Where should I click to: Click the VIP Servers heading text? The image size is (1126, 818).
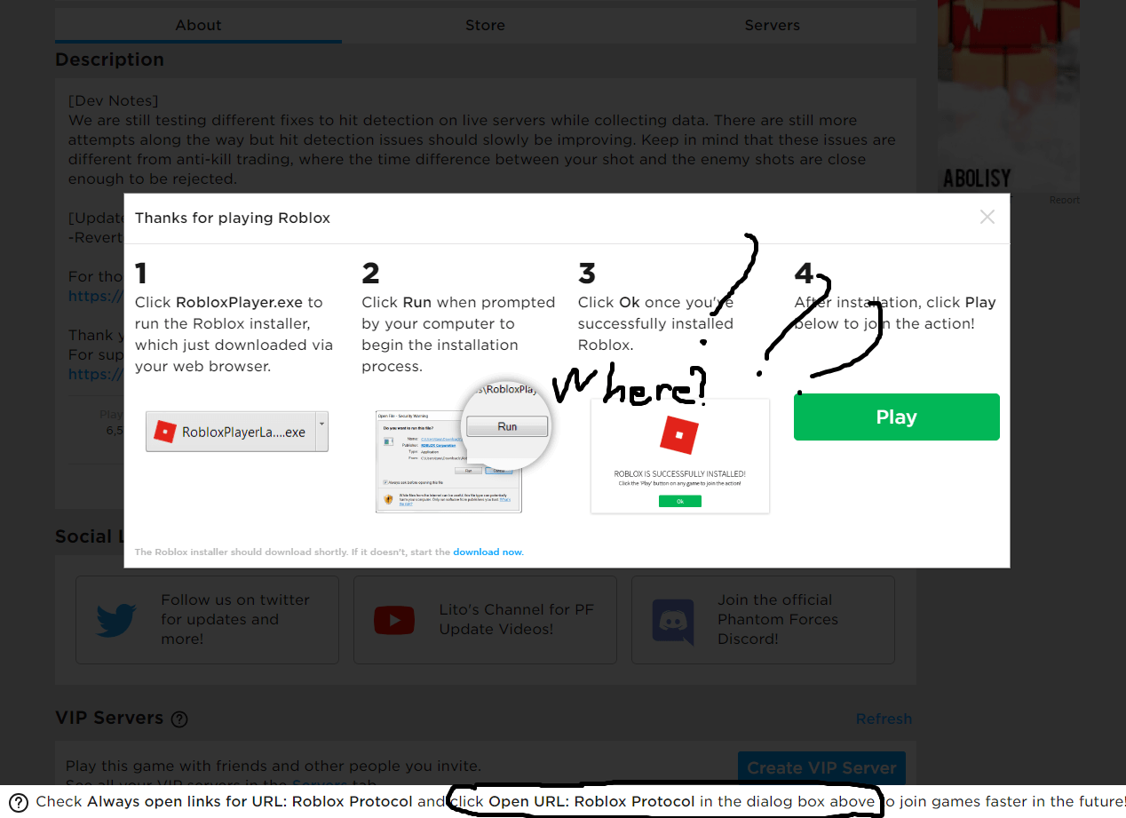pos(109,718)
